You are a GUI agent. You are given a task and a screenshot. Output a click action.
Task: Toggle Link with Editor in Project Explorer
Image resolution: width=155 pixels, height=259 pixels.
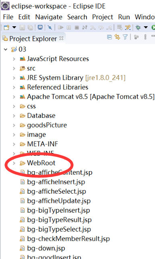[x=118, y=37]
